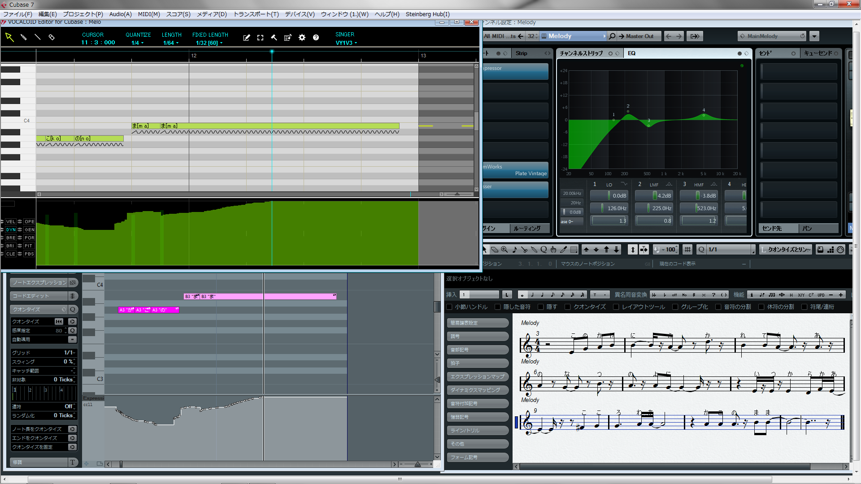This screenshot has height=484, width=861.
Task: Click the info 'i' function button in score toolbar
Action: coord(752,294)
